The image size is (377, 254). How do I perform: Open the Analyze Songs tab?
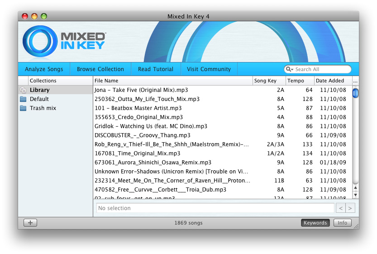tap(44, 69)
